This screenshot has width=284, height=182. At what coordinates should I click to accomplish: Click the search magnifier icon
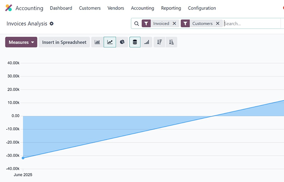137,24
